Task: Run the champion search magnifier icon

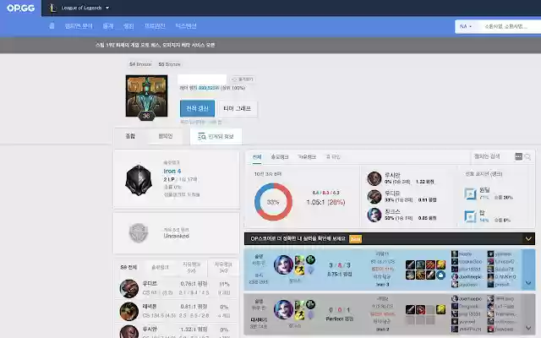Action: pyautogui.click(x=527, y=157)
